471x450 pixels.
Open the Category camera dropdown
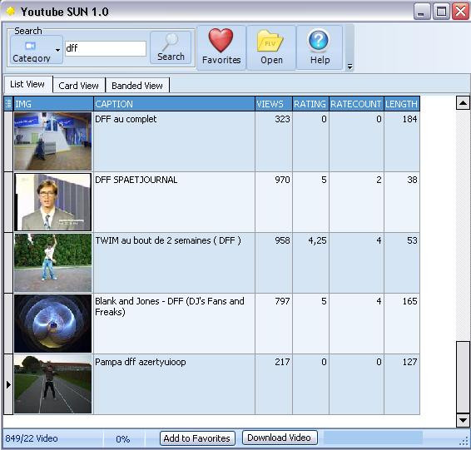point(37,50)
